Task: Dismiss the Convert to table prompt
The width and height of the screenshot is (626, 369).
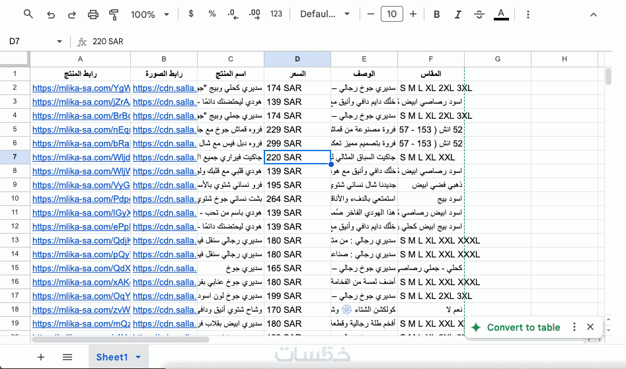Action: tap(590, 327)
